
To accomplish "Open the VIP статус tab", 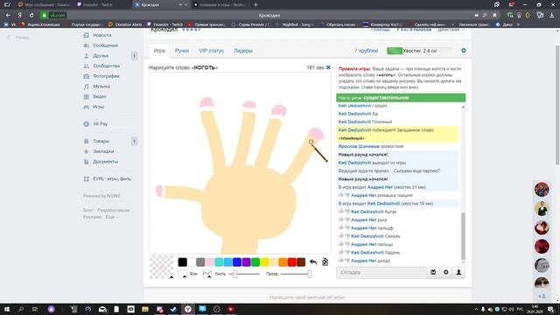I will coord(212,51).
